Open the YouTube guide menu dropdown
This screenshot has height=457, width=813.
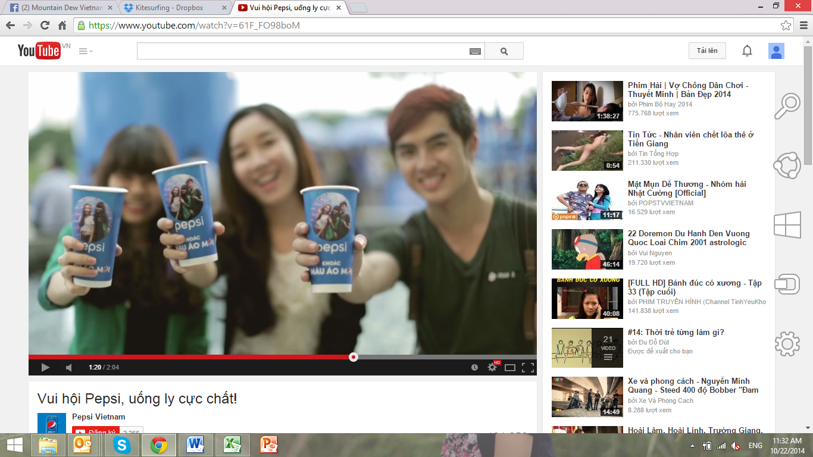86,51
